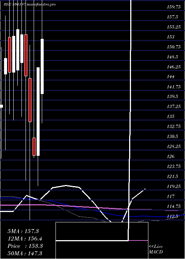
Task: Click the BSE munafasutra.pro title text
Action: [x=30, y=4]
